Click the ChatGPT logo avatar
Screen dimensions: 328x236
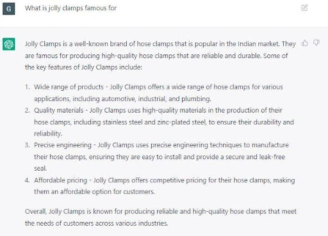(x=9, y=44)
